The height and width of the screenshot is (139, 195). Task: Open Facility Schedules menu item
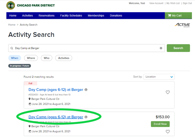coord(71,16)
